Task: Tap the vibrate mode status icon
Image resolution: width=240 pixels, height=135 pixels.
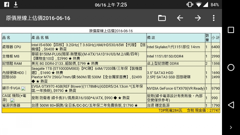Action: (190, 5)
